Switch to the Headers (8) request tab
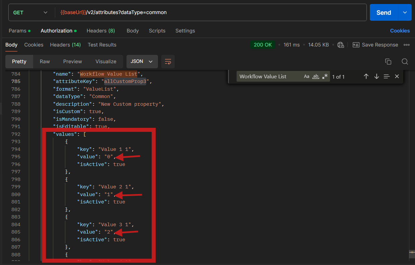Viewport: 415px width, 265px height. pos(101,31)
